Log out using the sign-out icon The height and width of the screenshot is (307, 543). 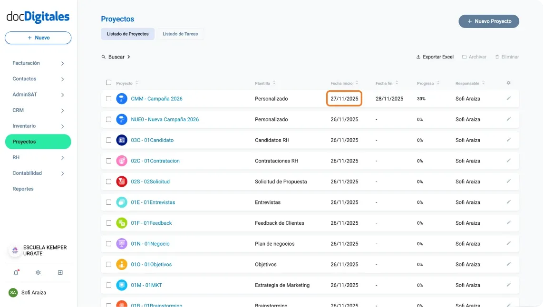60,272
